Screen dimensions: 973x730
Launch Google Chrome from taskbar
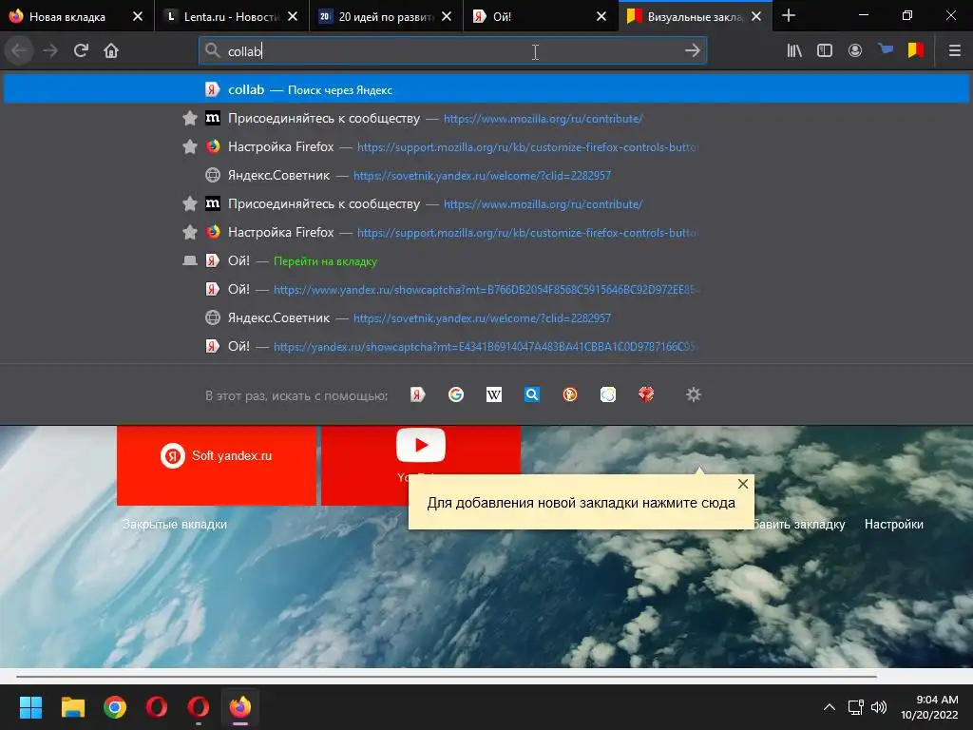[x=115, y=707]
